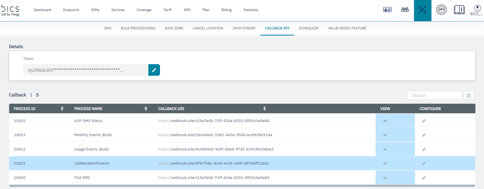
Task: Open the Usage Events webhook URI link
Action: [216, 149]
